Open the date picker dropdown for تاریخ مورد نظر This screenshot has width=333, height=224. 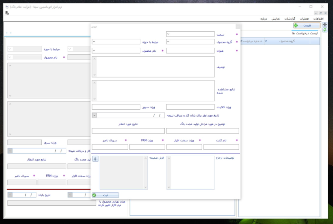pos(95,115)
